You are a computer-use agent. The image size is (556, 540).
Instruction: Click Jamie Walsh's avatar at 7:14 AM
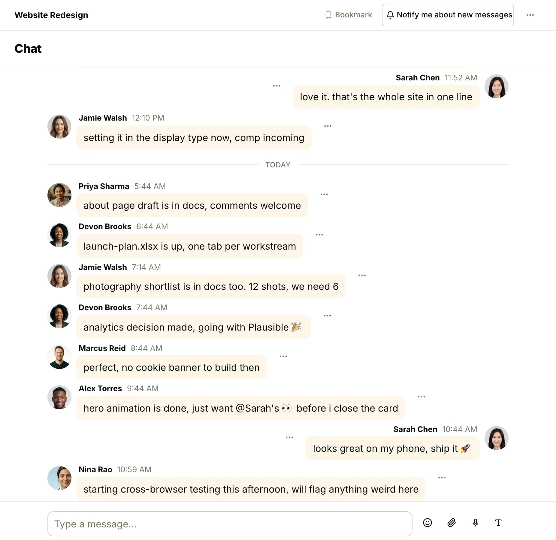point(59,276)
